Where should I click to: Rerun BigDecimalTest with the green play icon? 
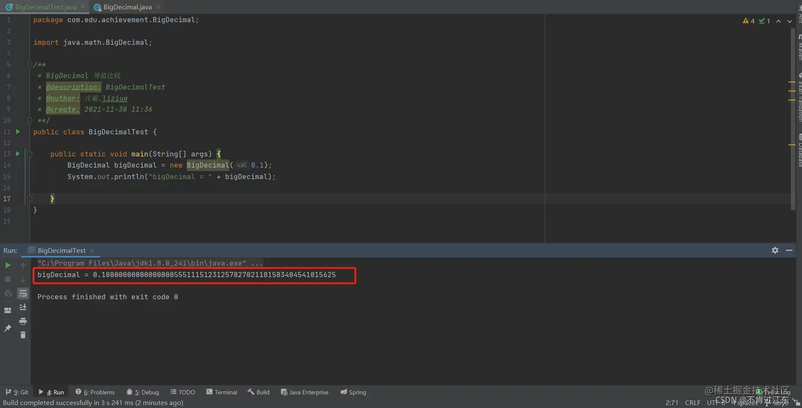[x=8, y=265]
